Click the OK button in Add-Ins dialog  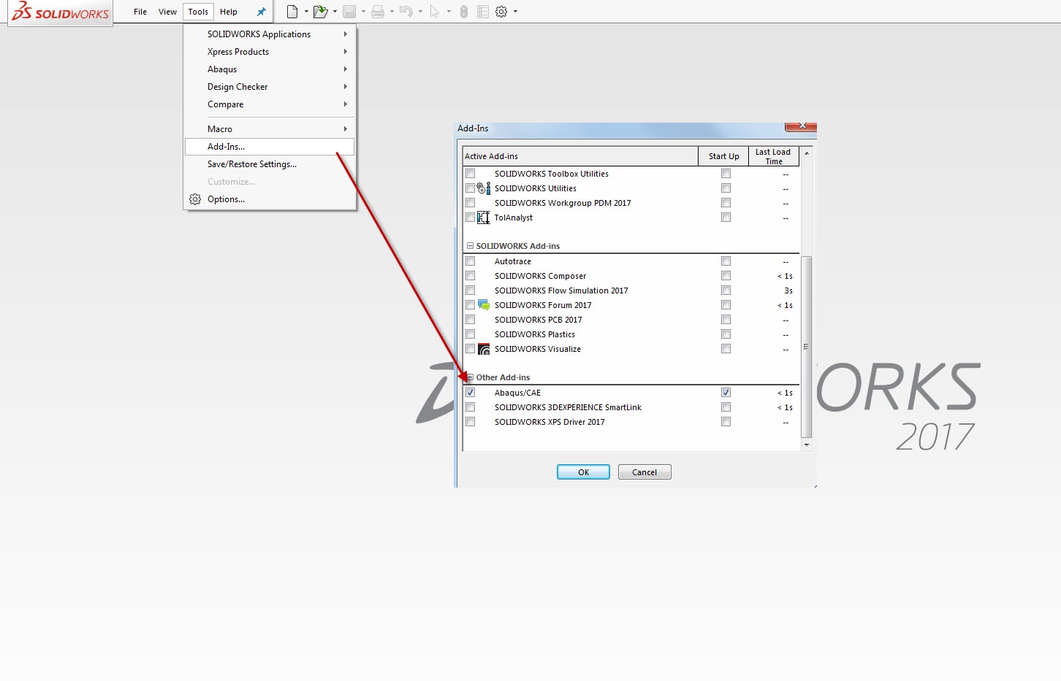pos(582,472)
